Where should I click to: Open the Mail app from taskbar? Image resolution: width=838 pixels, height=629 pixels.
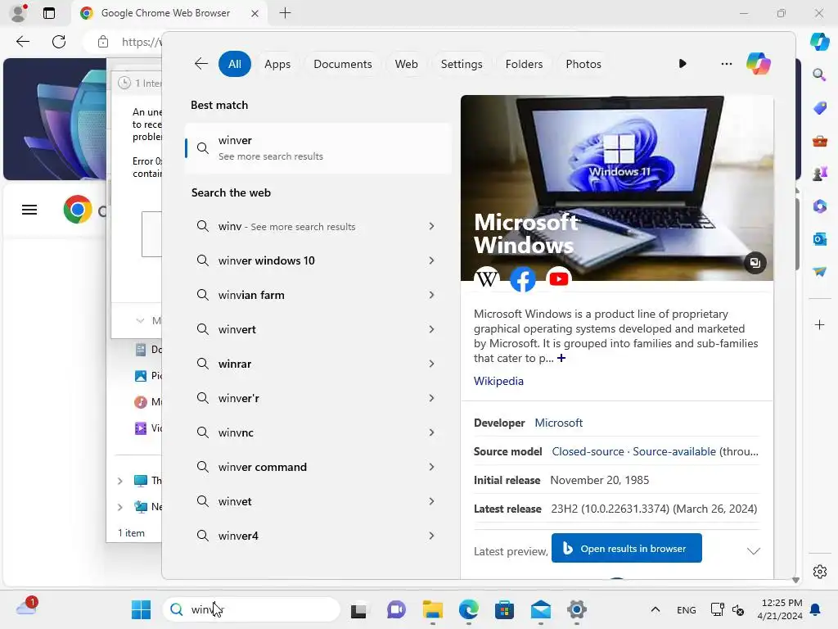pyautogui.click(x=540, y=609)
